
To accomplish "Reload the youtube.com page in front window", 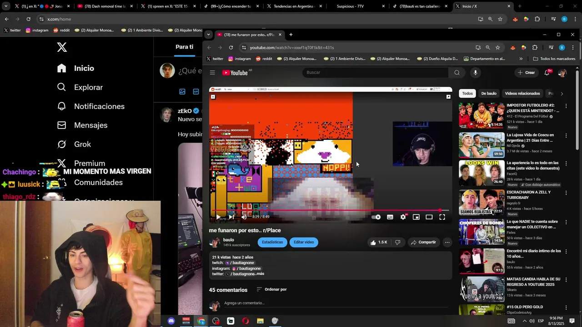I will click(231, 48).
